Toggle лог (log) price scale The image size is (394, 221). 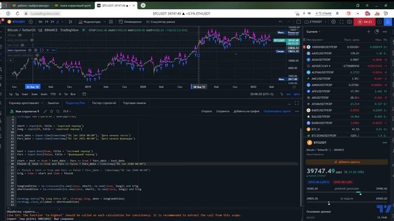289,94
